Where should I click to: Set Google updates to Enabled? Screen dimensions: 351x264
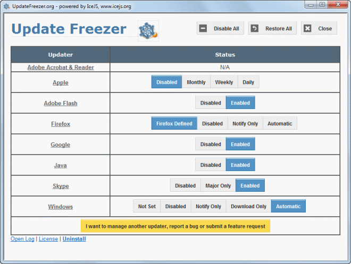tap(240, 144)
